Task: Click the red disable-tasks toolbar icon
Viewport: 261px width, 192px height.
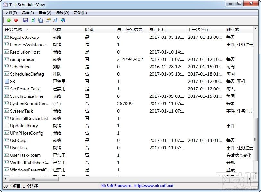Action: click(x=16, y=20)
